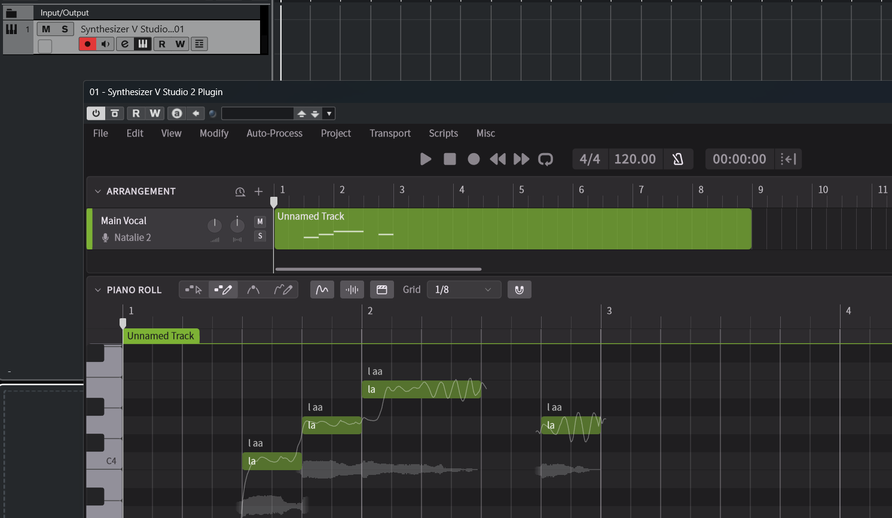Click track Write automation W button

(x=180, y=44)
